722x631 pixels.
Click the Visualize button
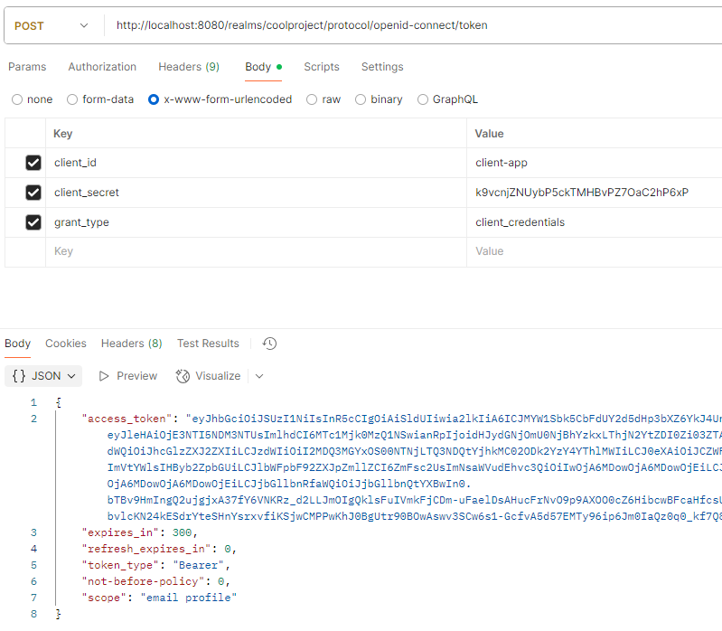pyautogui.click(x=208, y=376)
